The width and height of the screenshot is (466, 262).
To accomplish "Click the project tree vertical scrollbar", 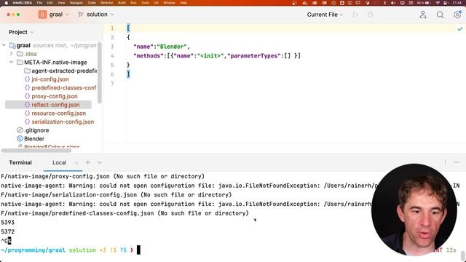I will pyautogui.click(x=100, y=73).
